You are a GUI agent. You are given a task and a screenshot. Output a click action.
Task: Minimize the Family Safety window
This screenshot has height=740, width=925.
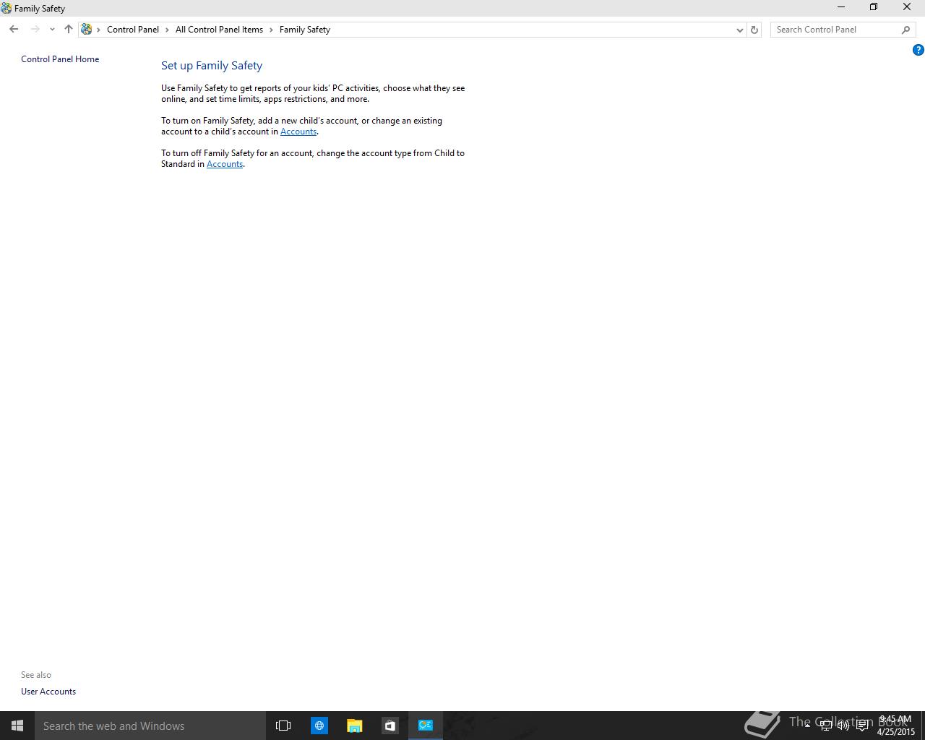coord(840,7)
